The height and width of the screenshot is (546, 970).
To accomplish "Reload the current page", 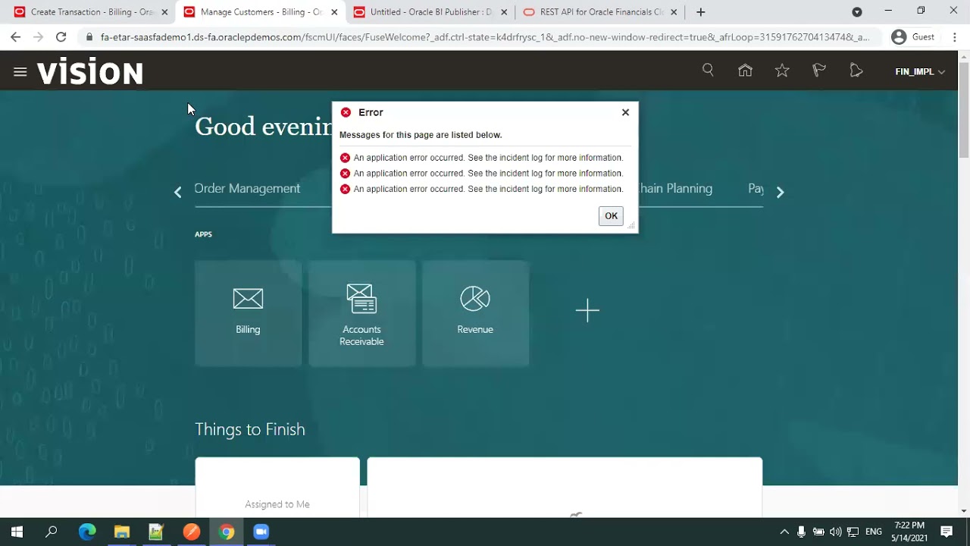I will (61, 37).
